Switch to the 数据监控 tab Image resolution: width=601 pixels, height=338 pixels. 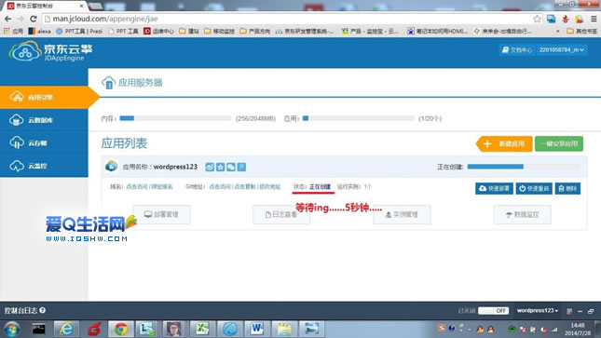[523, 214]
